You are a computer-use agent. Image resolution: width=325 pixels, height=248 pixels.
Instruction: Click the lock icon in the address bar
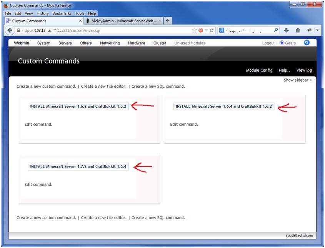click(x=18, y=30)
